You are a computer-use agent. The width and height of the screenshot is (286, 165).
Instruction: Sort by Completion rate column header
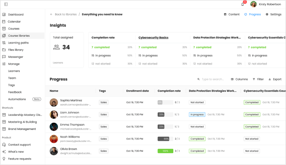(x=169, y=91)
